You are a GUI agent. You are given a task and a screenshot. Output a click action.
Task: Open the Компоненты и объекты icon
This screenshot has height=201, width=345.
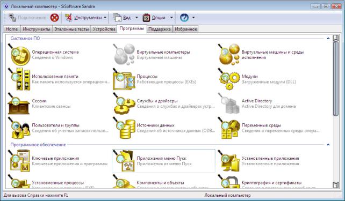coord(124,181)
